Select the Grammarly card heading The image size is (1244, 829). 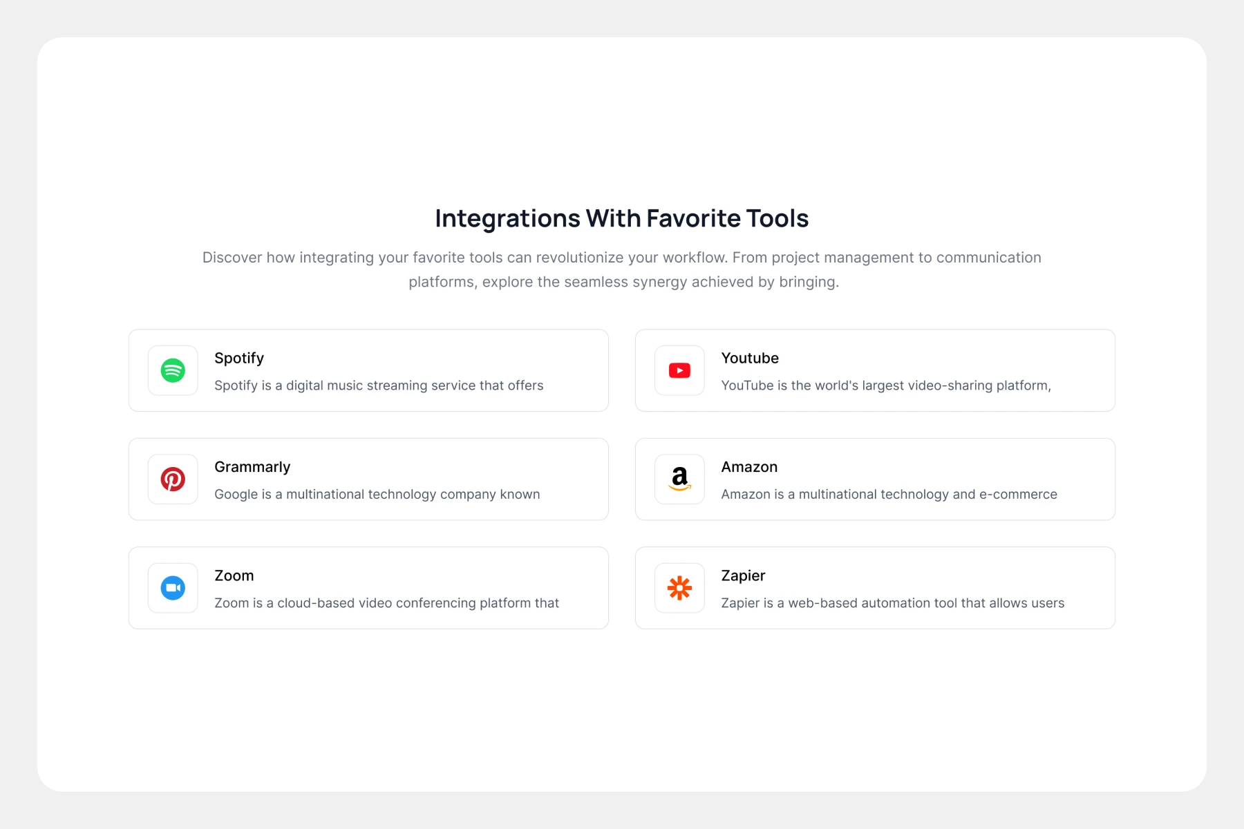[252, 467]
